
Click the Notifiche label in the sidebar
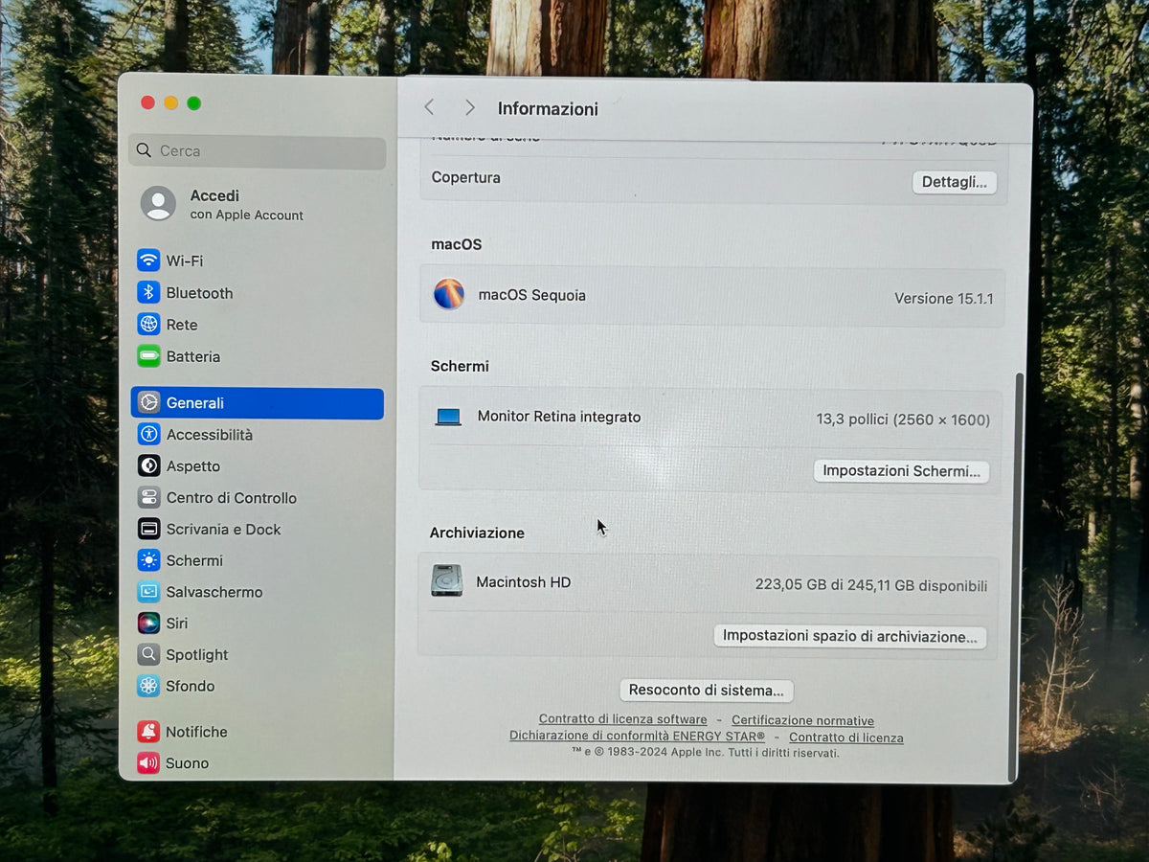[196, 732]
